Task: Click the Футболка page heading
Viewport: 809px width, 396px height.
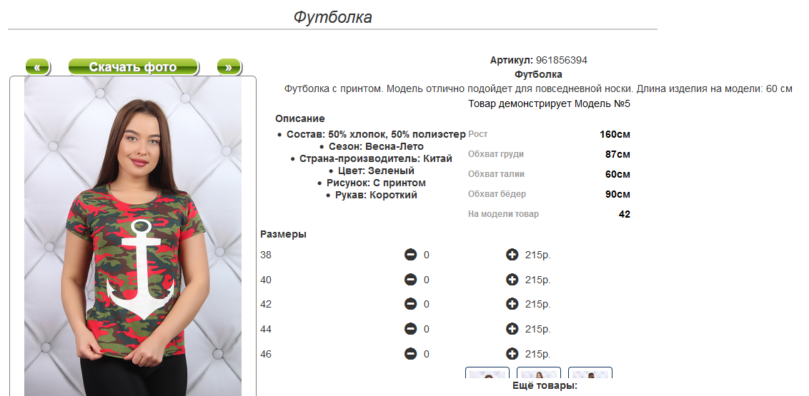Action: click(x=333, y=17)
